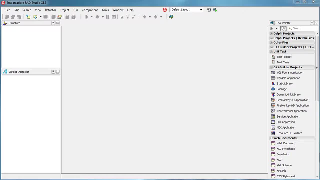Click the Step Over debug icon
The width and height of the screenshot is (320, 180).
coord(128,17)
